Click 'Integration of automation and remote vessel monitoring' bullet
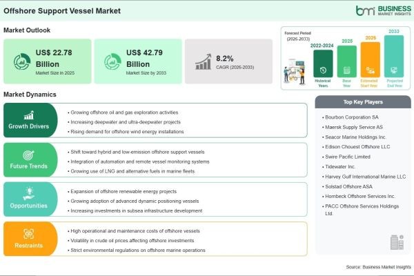Viewport: 414px width, 276px height. tap(139, 161)
